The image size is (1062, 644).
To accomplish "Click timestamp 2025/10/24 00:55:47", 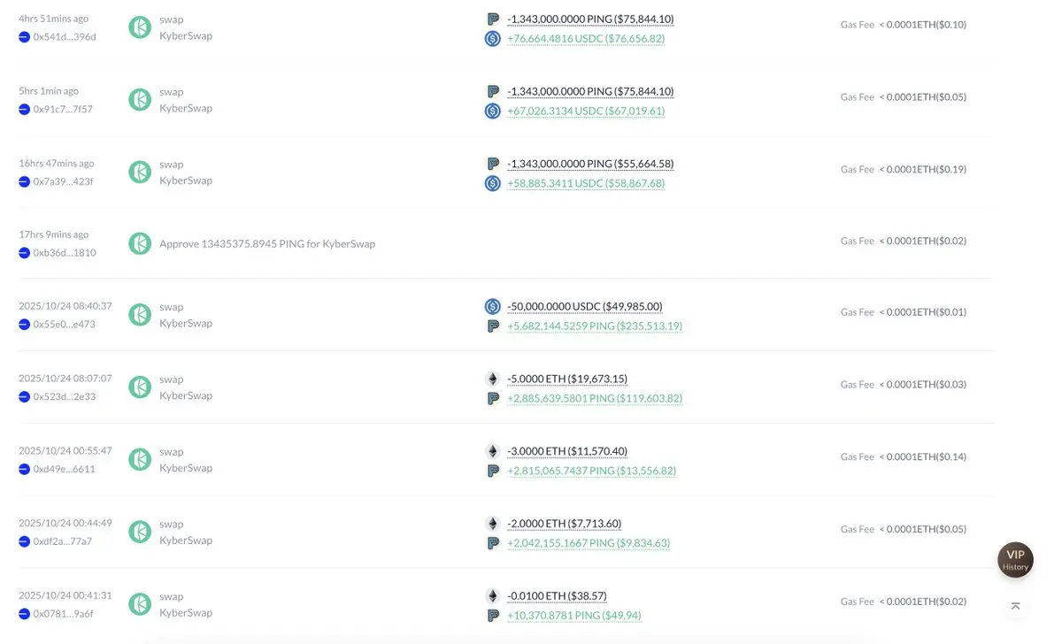I will [x=65, y=450].
